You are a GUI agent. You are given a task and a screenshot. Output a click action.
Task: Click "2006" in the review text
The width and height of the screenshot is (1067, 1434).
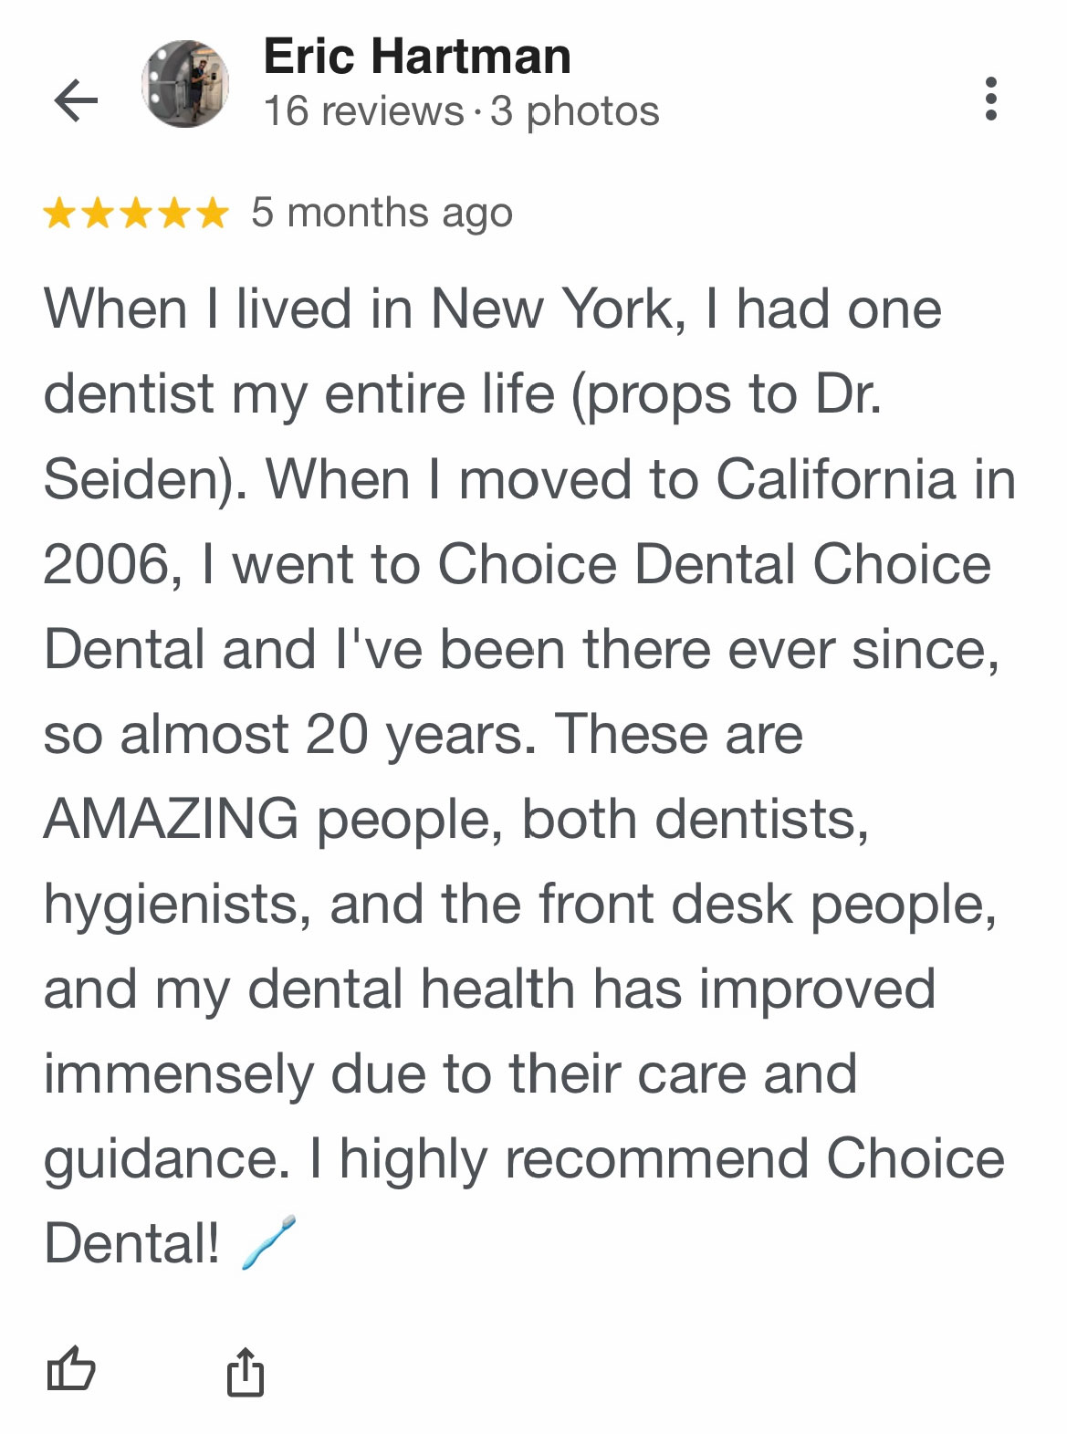106,564
